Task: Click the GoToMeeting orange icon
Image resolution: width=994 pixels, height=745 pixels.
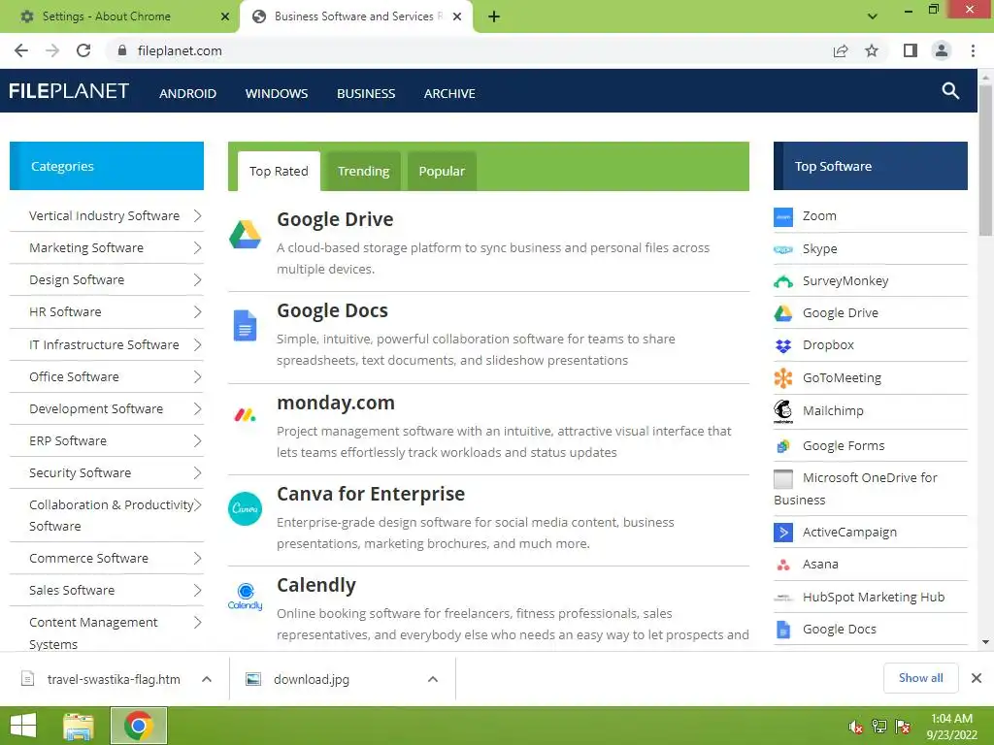Action: (783, 378)
